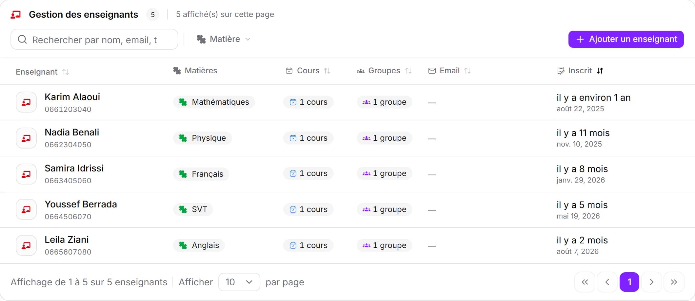Go to the next page
The width and height of the screenshot is (695, 301).
[x=652, y=282]
